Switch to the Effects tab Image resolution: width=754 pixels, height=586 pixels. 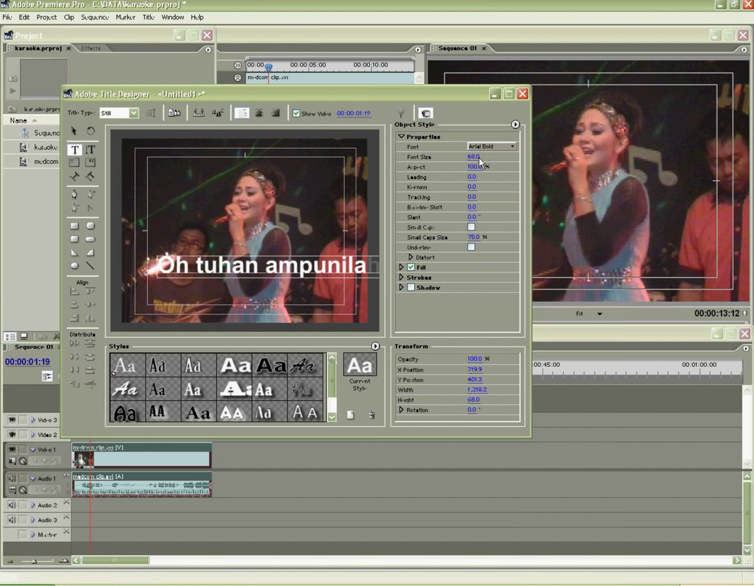(91, 48)
